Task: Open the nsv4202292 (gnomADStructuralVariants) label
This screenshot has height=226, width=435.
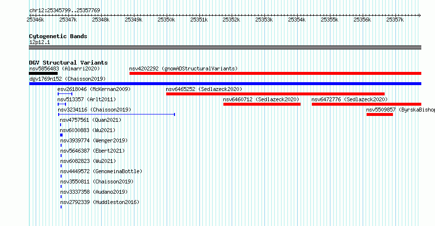Action: tap(183, 68)
